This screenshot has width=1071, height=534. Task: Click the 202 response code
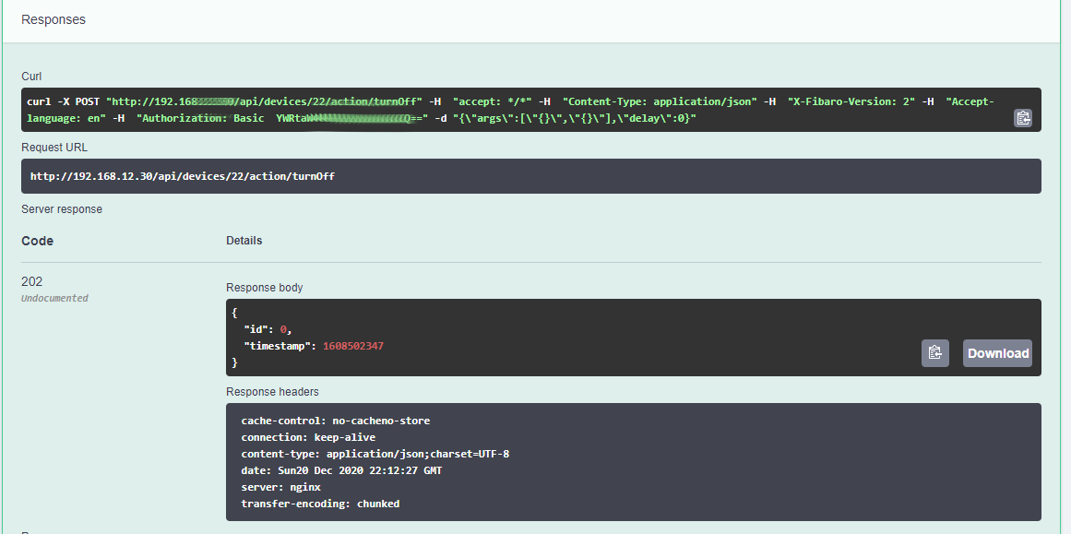(32, 281)
